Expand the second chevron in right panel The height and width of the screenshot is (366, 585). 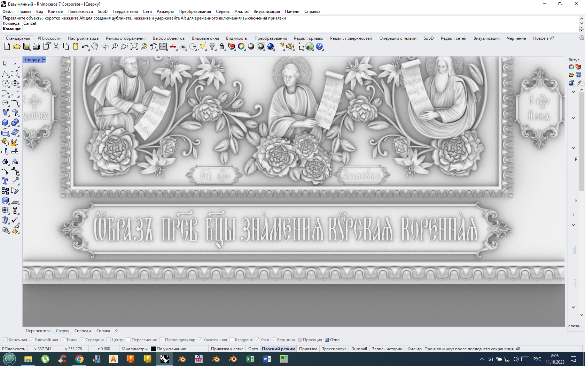coord(573,118)
